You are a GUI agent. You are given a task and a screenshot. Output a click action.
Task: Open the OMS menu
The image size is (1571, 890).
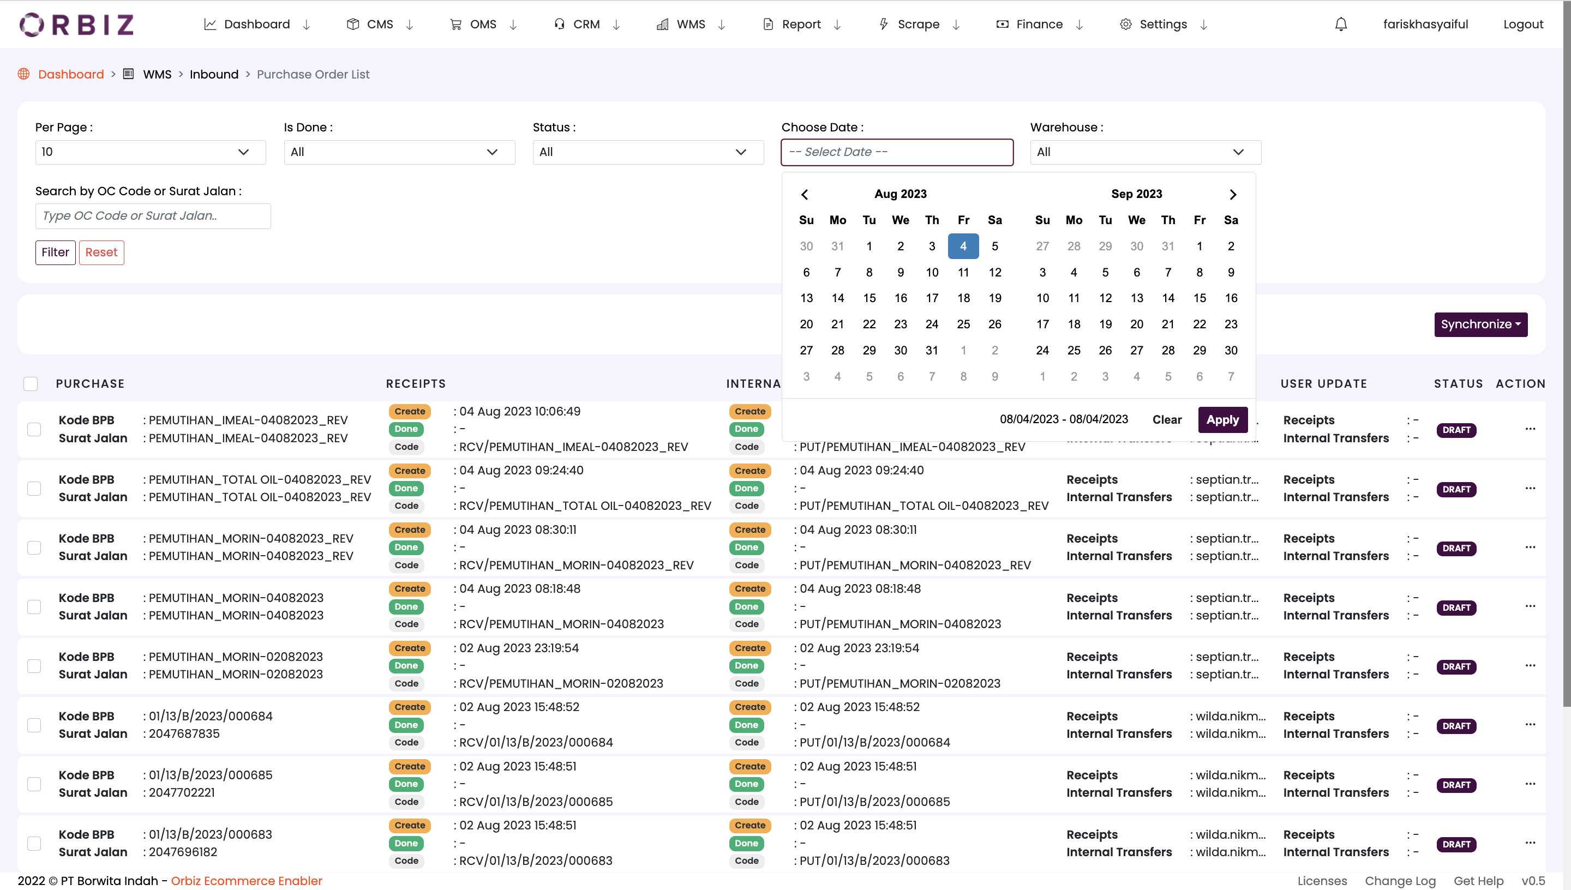(x=483, y=25)
